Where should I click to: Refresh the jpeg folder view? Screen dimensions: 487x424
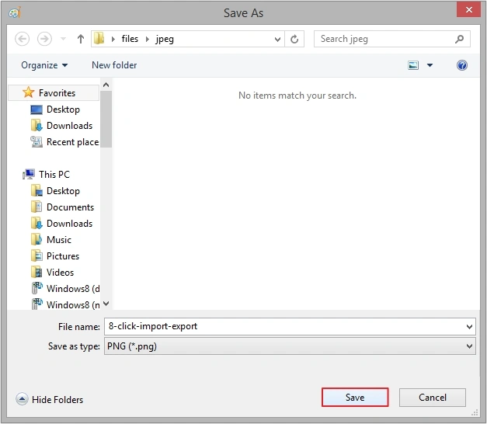pos(295,39)
